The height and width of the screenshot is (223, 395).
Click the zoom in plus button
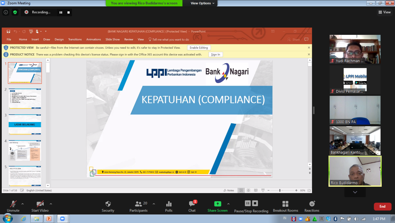(296, 190)
